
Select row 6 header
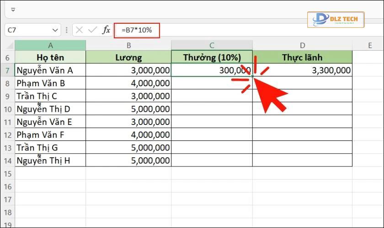(x=8, y=57)
